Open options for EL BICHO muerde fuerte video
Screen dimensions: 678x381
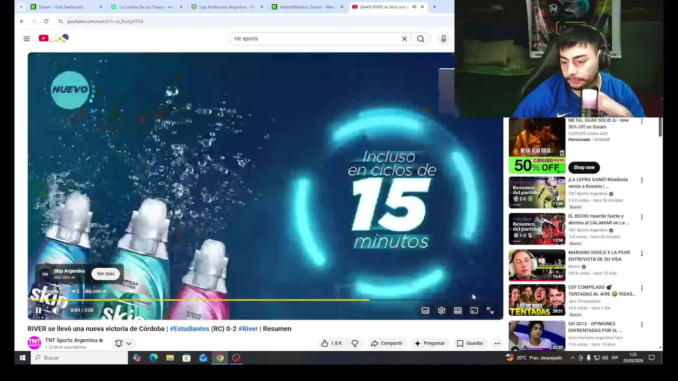(x=641, y=217)
